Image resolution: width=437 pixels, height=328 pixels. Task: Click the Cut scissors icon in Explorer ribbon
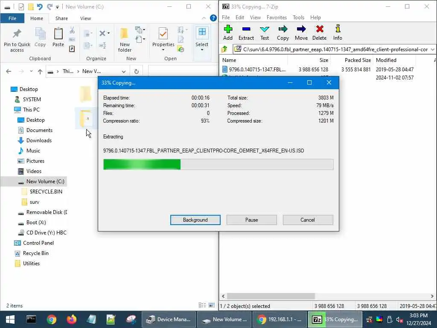72,30
